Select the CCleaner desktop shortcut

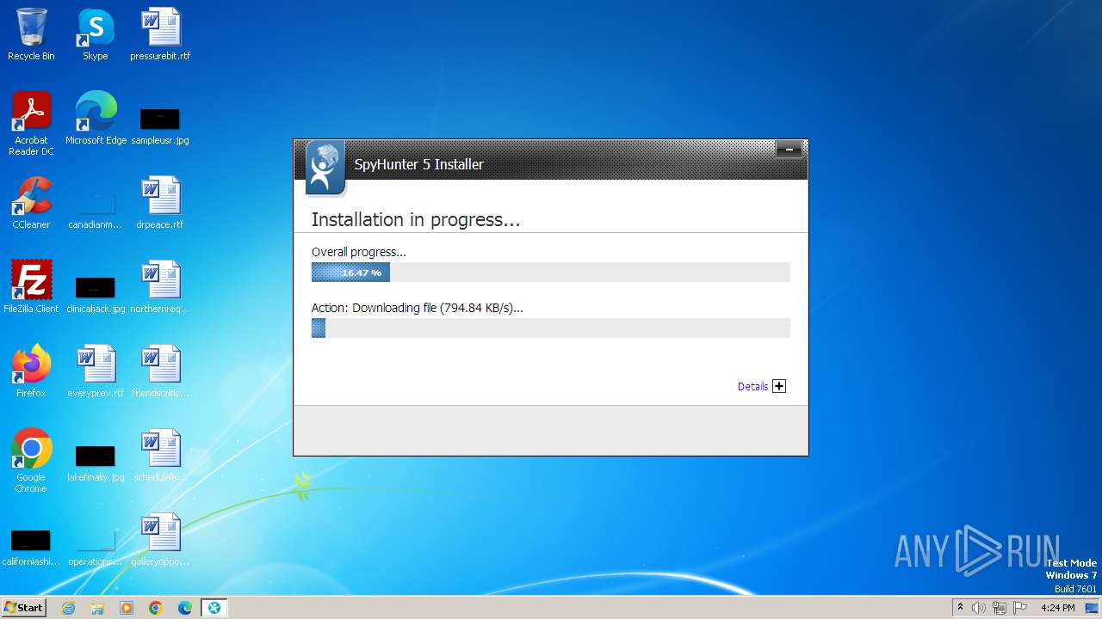pos(31,203)
